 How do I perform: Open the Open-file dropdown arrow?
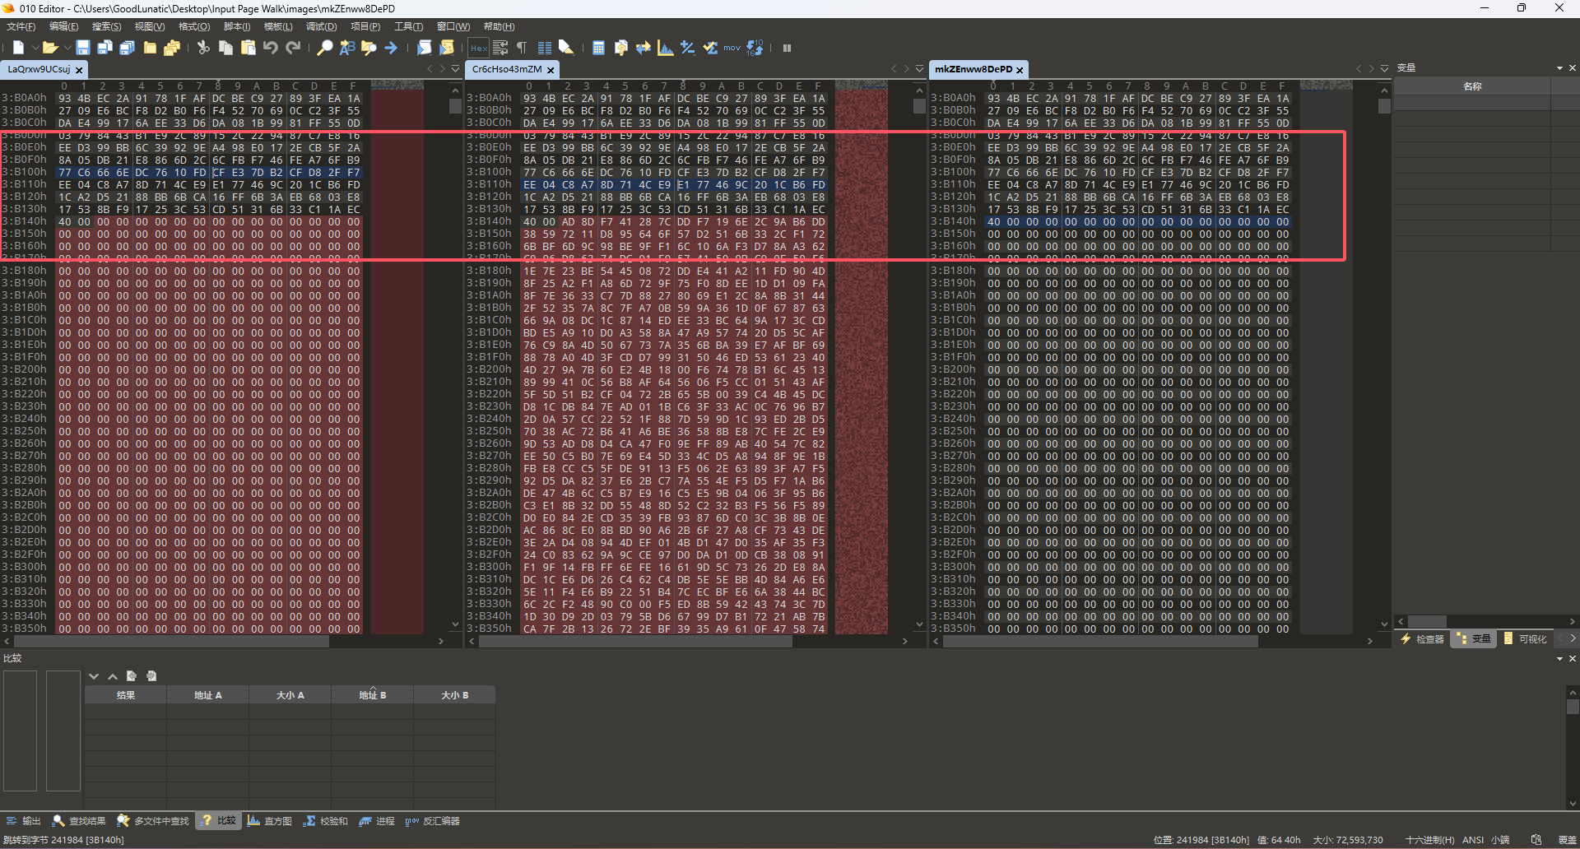coord(67,48)
